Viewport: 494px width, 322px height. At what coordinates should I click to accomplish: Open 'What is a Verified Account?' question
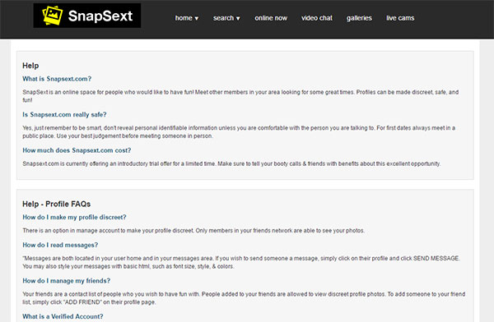coord(63,316)
